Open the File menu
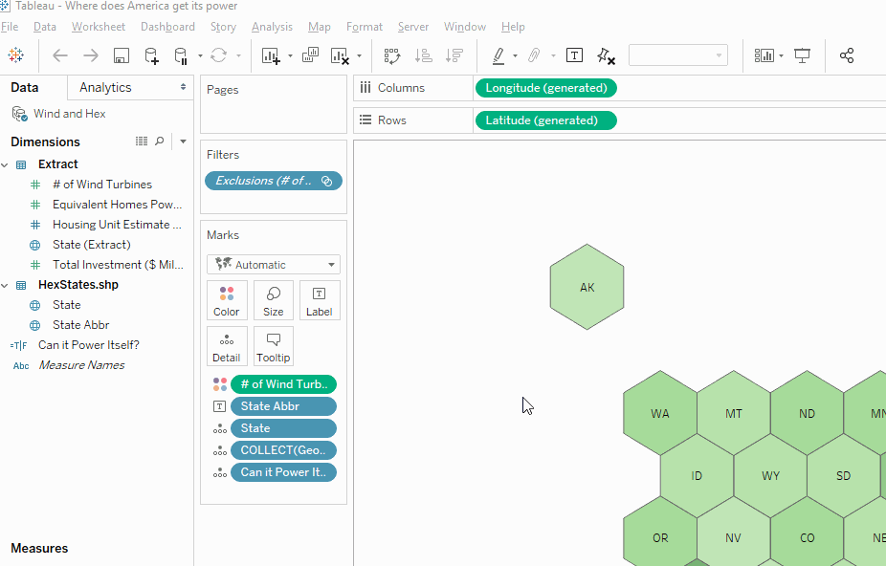This screenshot has height=566, width=886. click(10, 27)
